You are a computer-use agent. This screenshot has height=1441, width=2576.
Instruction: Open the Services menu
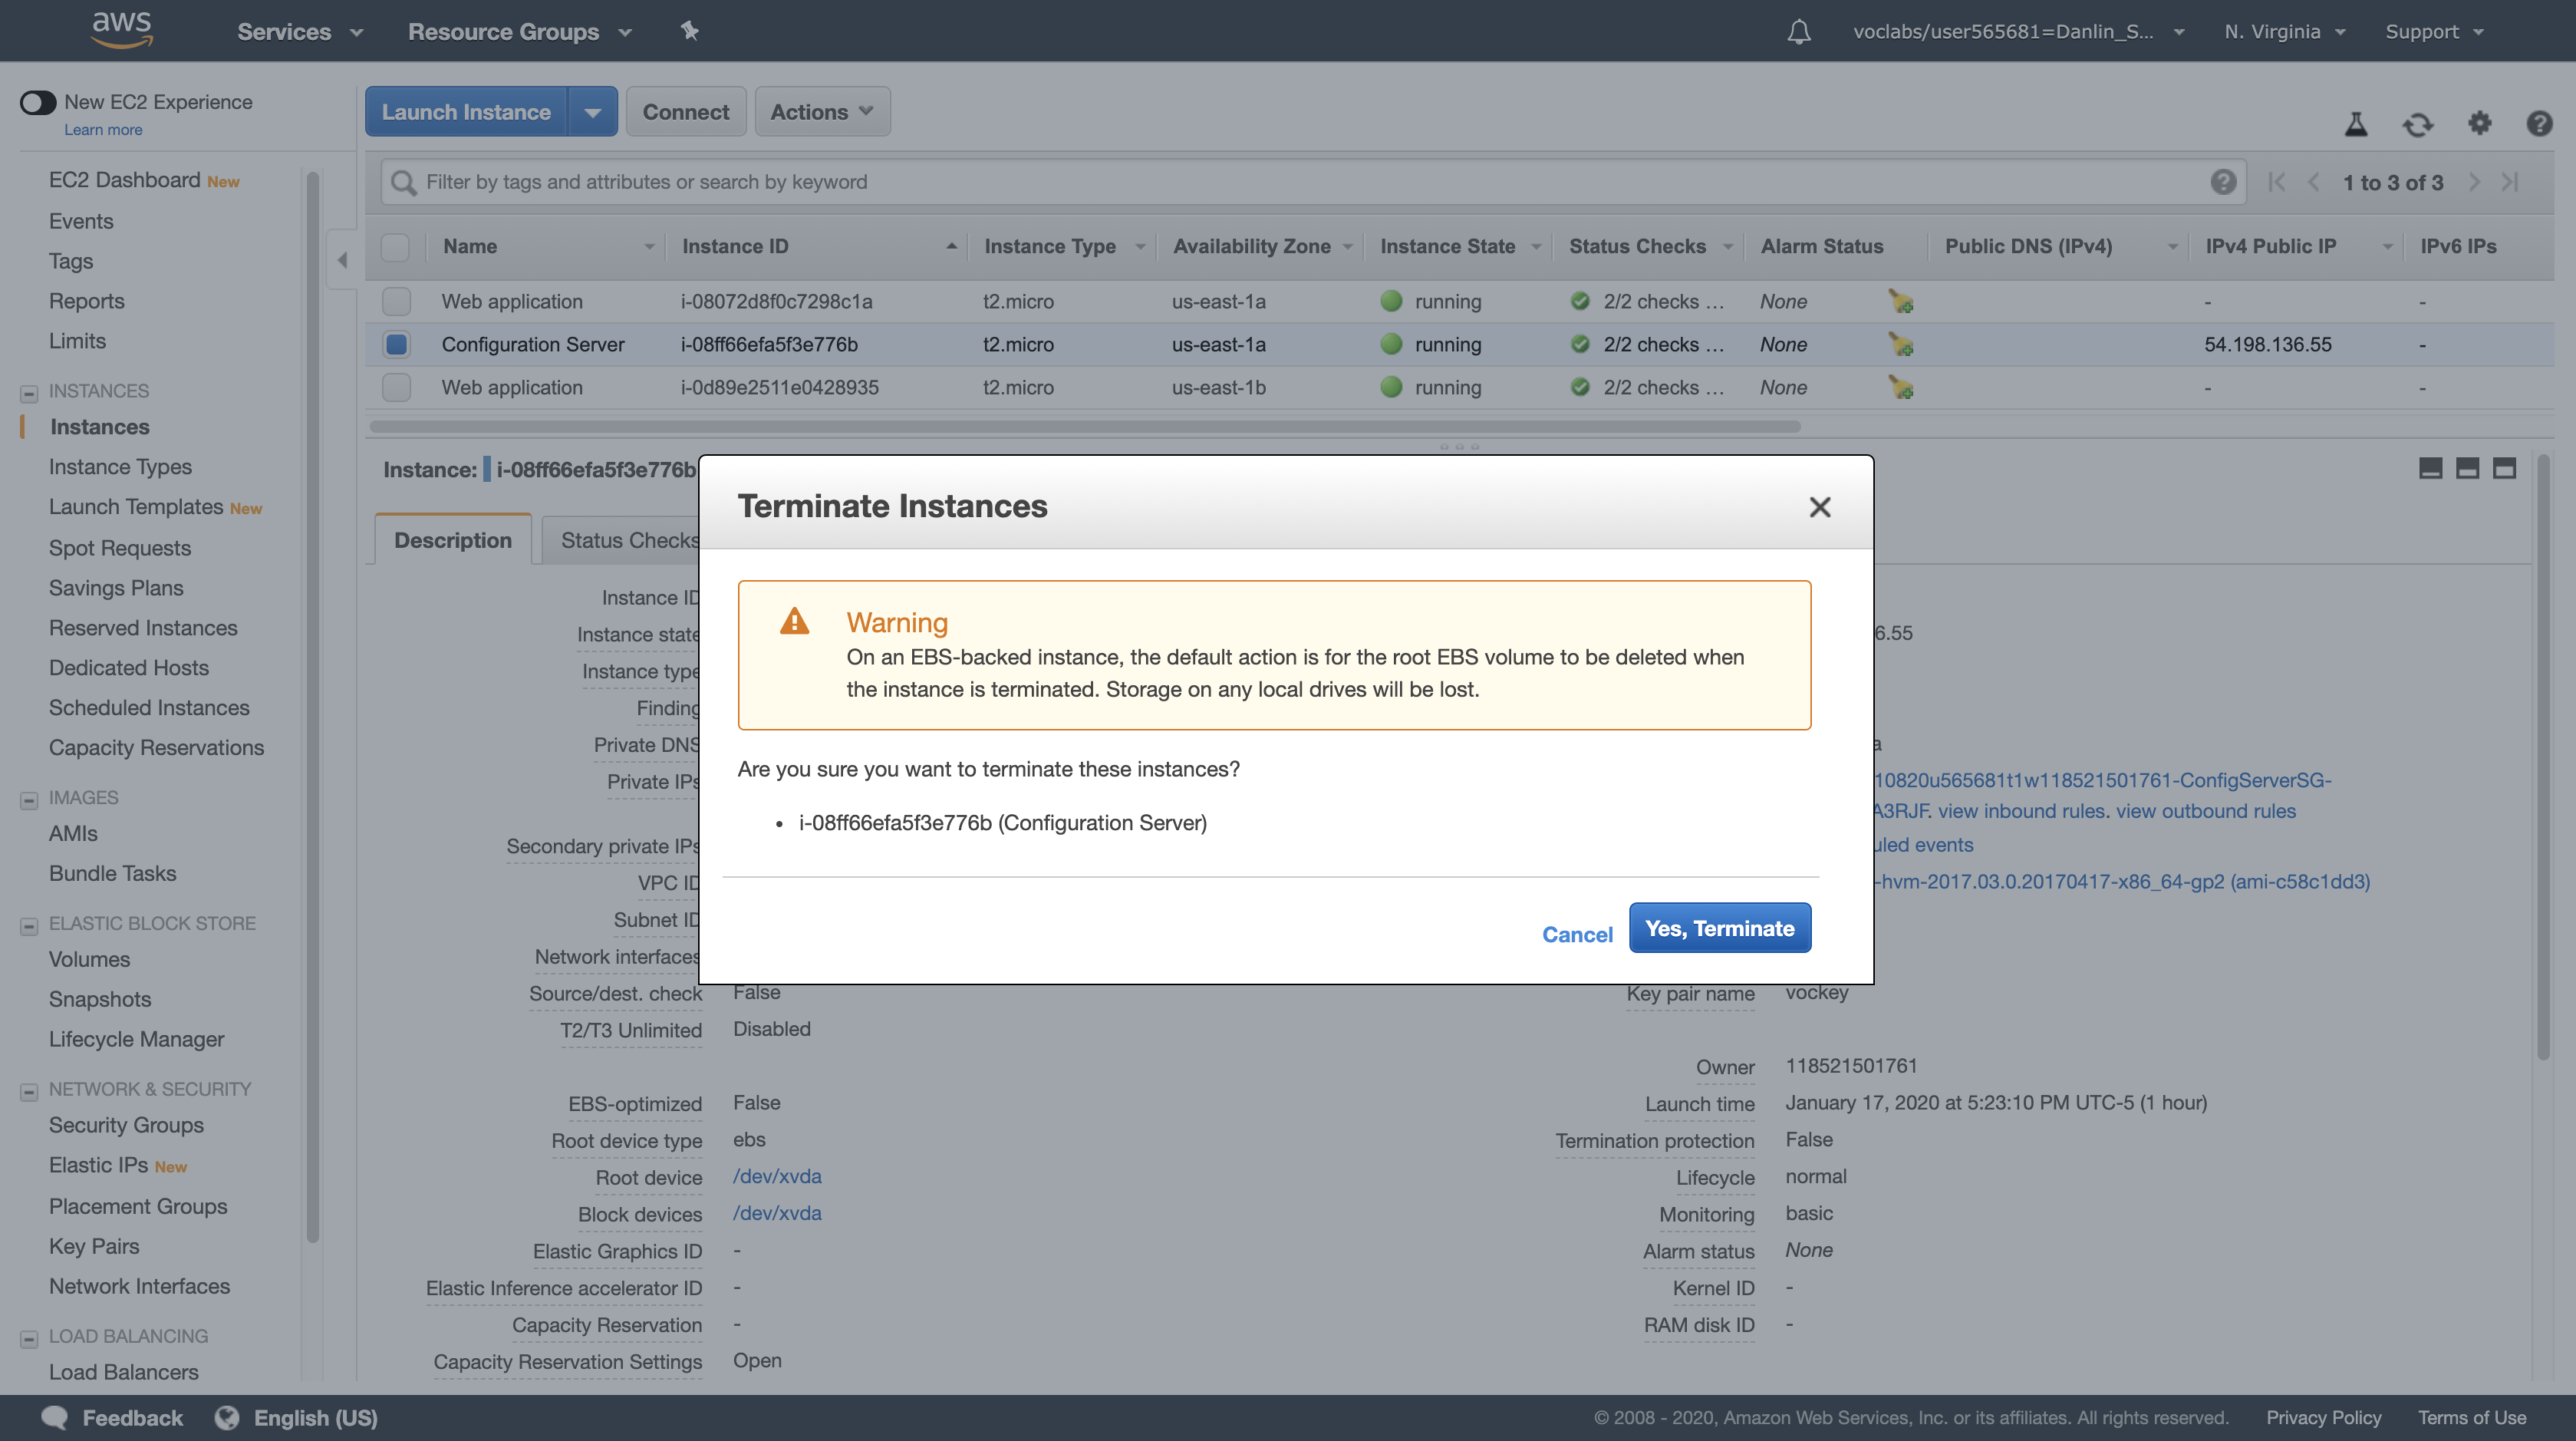click(299, 32)
